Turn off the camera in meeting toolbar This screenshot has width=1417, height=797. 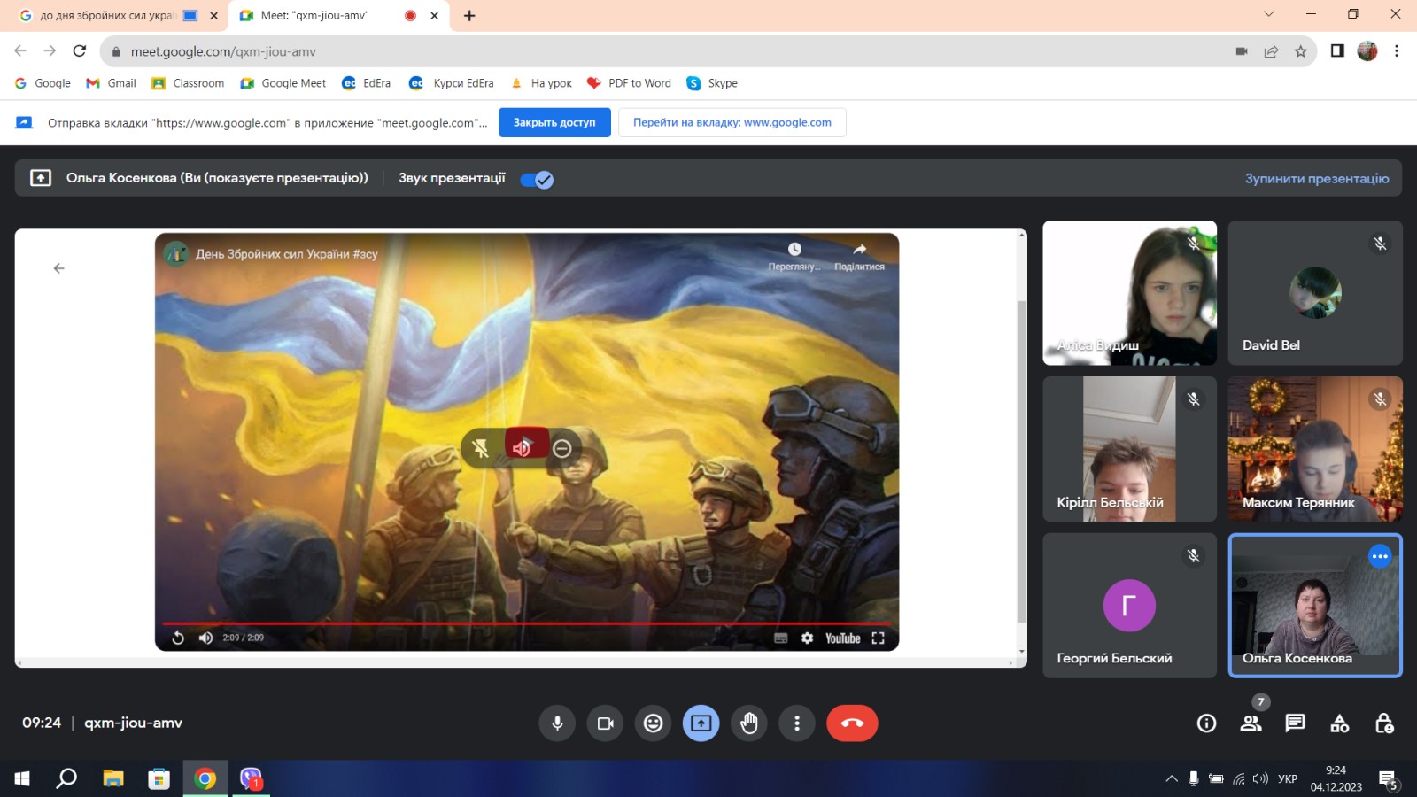click(x=606, y=723)
